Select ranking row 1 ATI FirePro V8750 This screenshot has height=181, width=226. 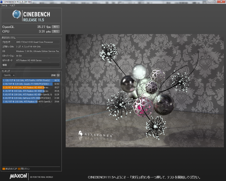point(31,80)
